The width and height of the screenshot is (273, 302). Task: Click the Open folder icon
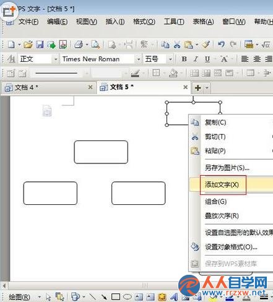[28, 45]
